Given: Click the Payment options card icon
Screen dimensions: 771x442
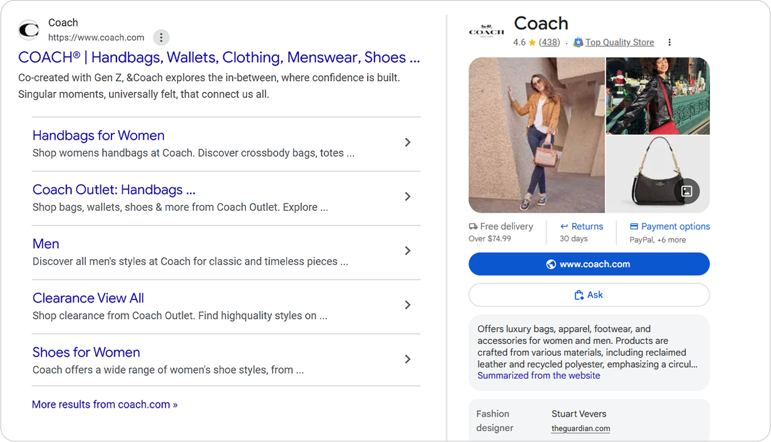Looking at the screenshot, I should [634, 226].
